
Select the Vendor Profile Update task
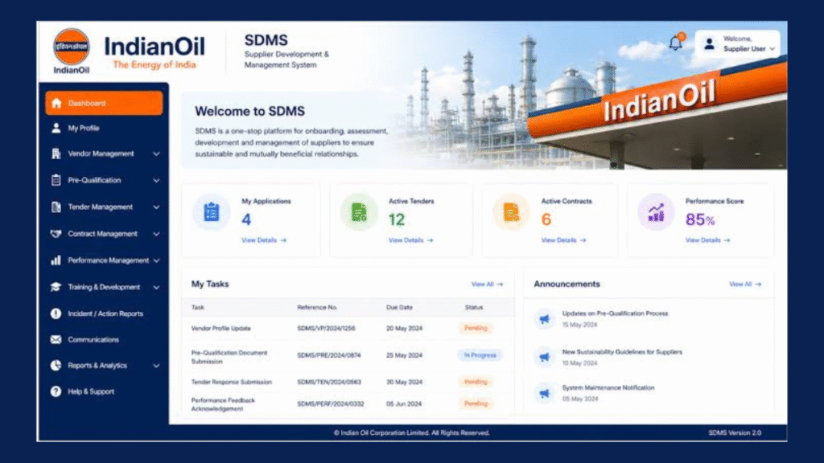[221, 328]
